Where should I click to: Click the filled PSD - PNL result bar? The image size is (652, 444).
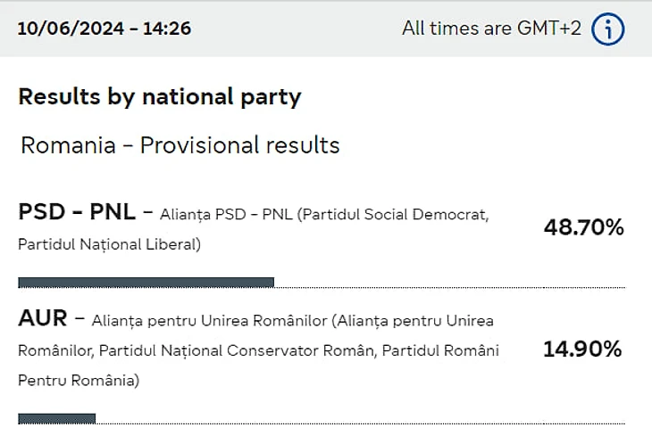(146, 283)
